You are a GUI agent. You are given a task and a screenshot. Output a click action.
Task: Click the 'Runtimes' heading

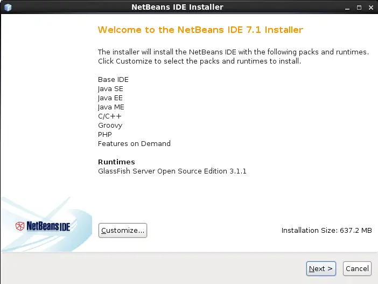tap(116, 162)
